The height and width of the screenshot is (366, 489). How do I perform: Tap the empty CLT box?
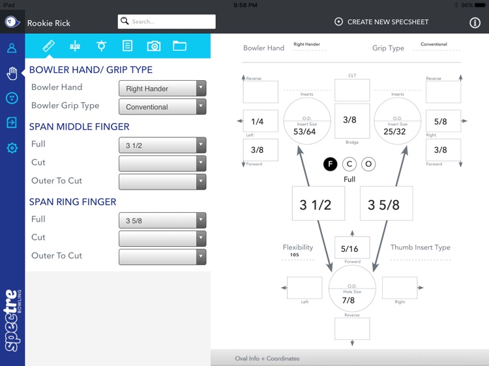[x=352, y=90]
